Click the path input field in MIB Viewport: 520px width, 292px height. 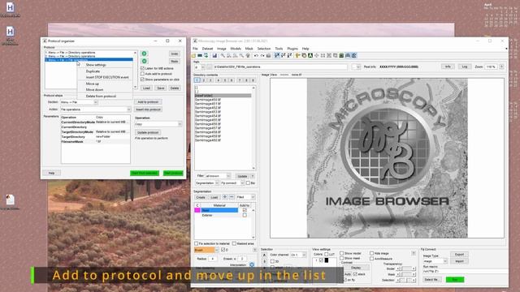(x=280, y=67)
